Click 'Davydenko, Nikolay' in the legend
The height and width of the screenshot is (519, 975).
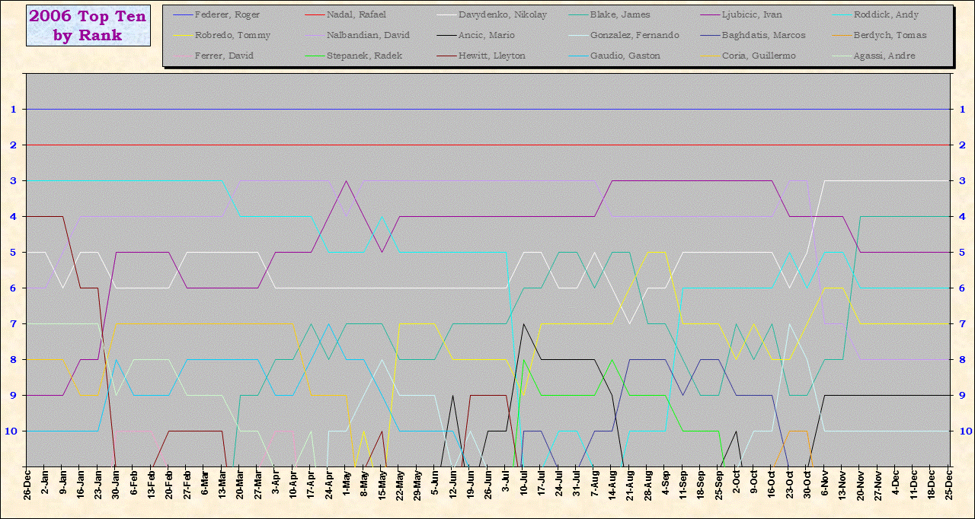click(502, 14)
